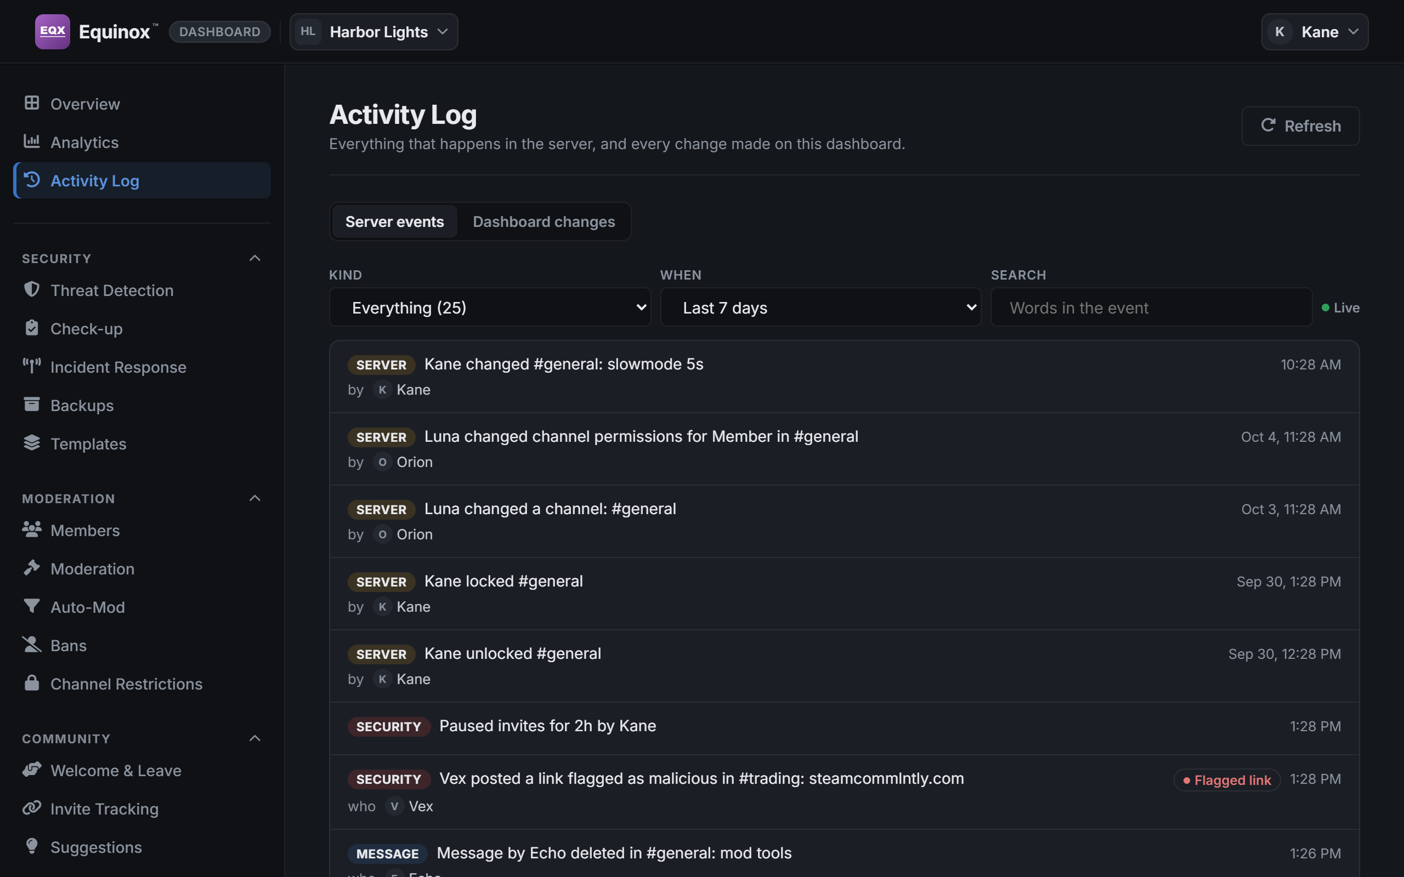Click the Analytics bar chart icon
1404x877 pixels.
tap(32, 141)
